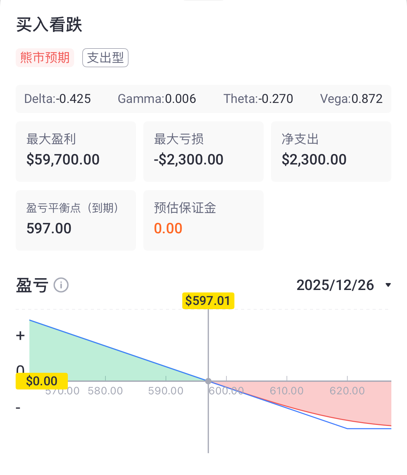Select the 净支出 $2,300.00 card

click(x=331, y=151)
